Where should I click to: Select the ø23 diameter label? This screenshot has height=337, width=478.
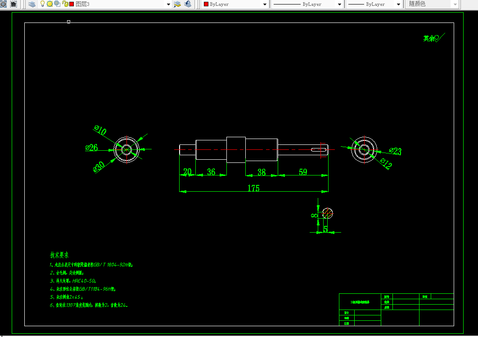[x=395, y=151]
